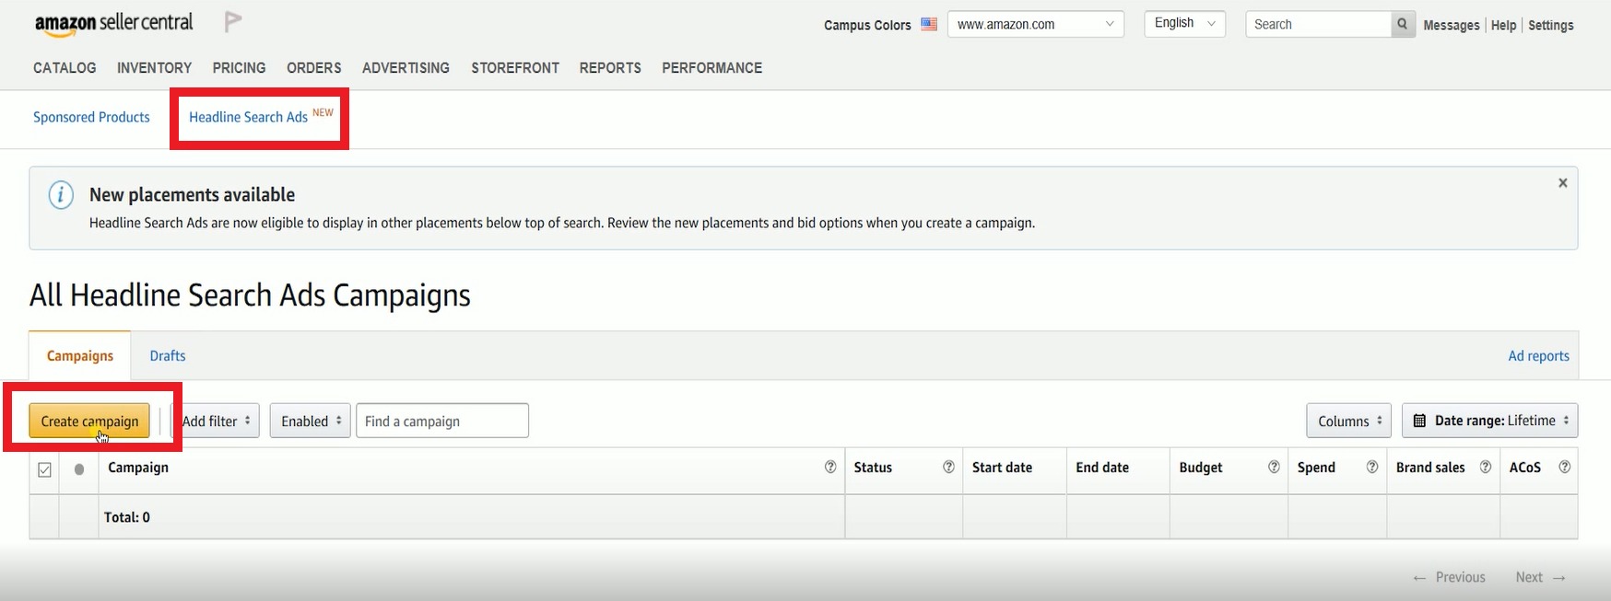Open the Help link
The image size is (1611, 601).
click(x=1503, y=25)
